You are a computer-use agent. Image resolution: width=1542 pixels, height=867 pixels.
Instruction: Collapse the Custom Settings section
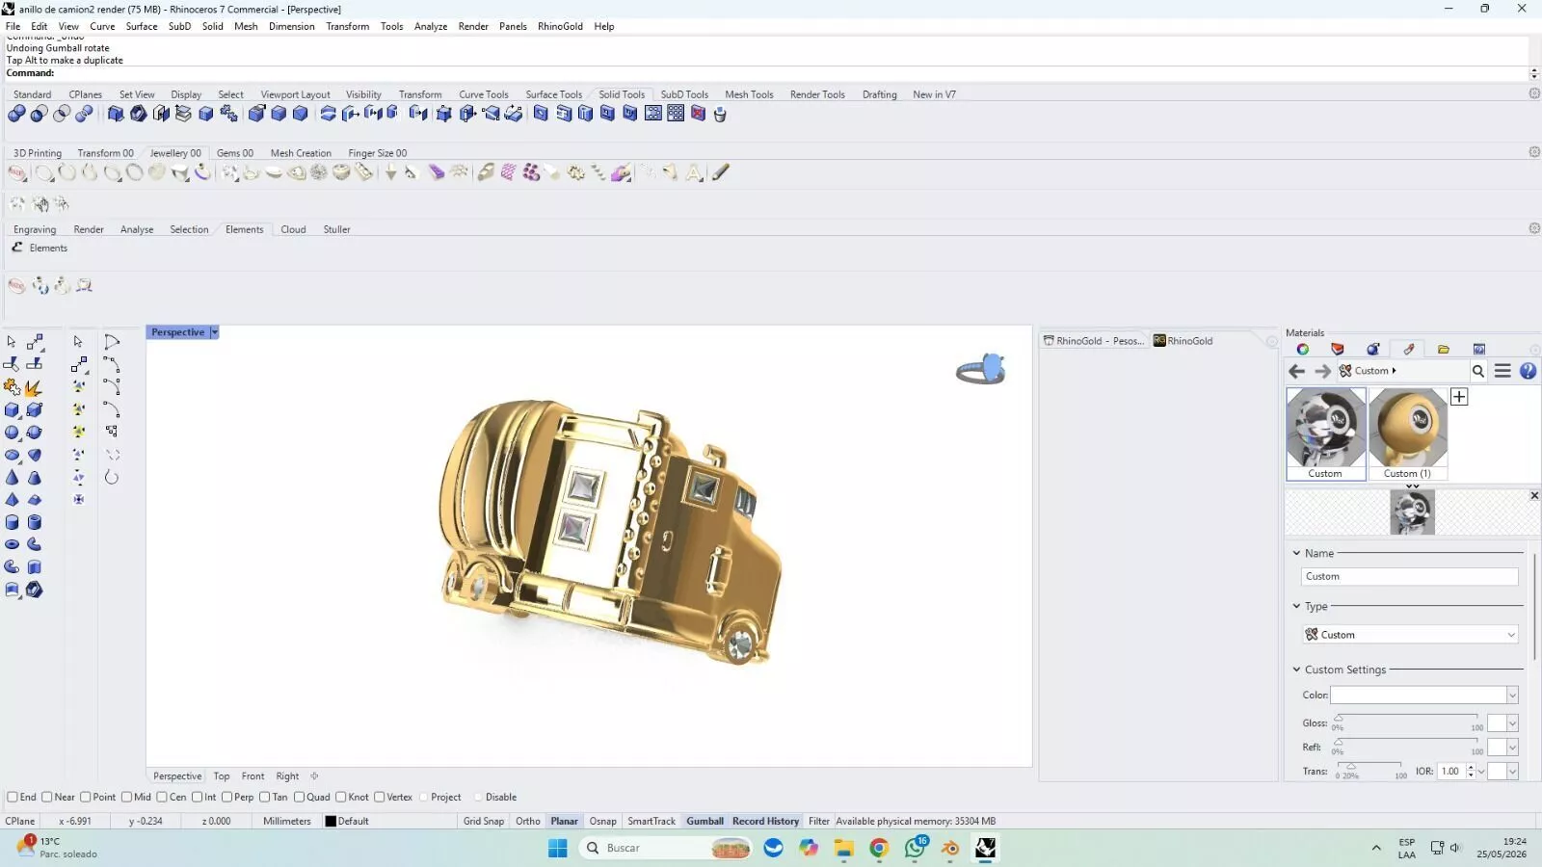click(x=1296, y=670)
